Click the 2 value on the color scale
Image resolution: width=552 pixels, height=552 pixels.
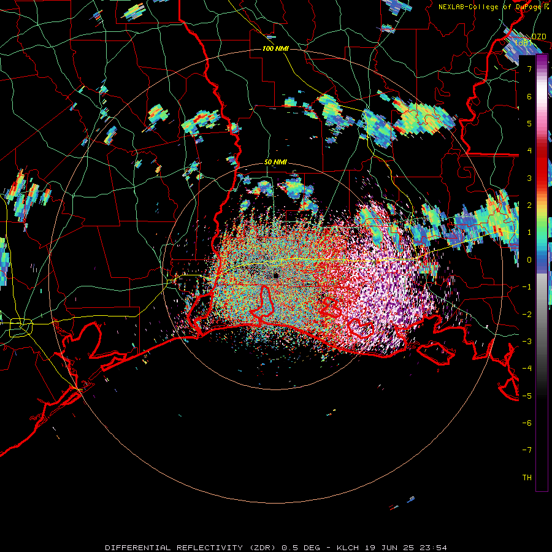(x=529, y=205)
